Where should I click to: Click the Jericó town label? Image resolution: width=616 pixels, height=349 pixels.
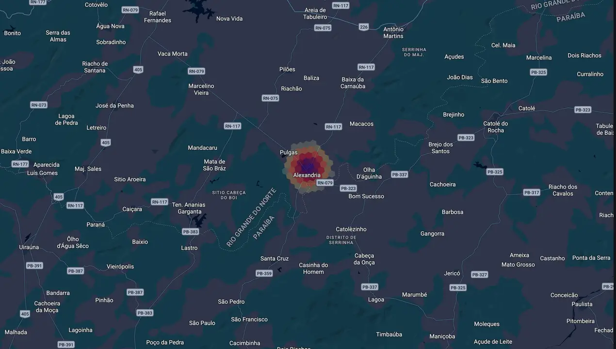point(452,273)
